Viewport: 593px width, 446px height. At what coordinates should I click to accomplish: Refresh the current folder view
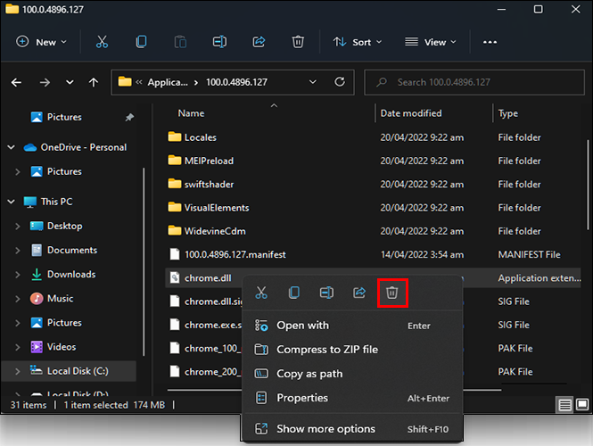point(339,82)
